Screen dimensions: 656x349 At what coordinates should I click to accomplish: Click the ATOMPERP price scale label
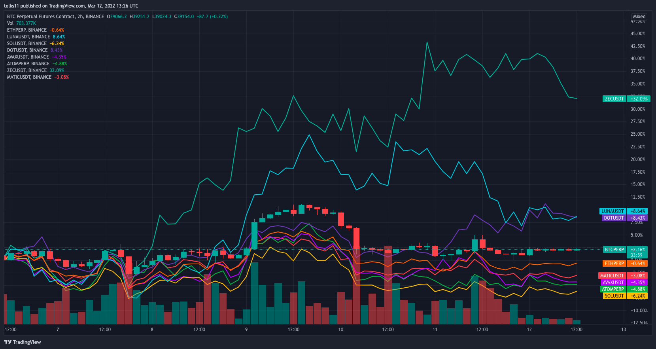tap(613, 289)
